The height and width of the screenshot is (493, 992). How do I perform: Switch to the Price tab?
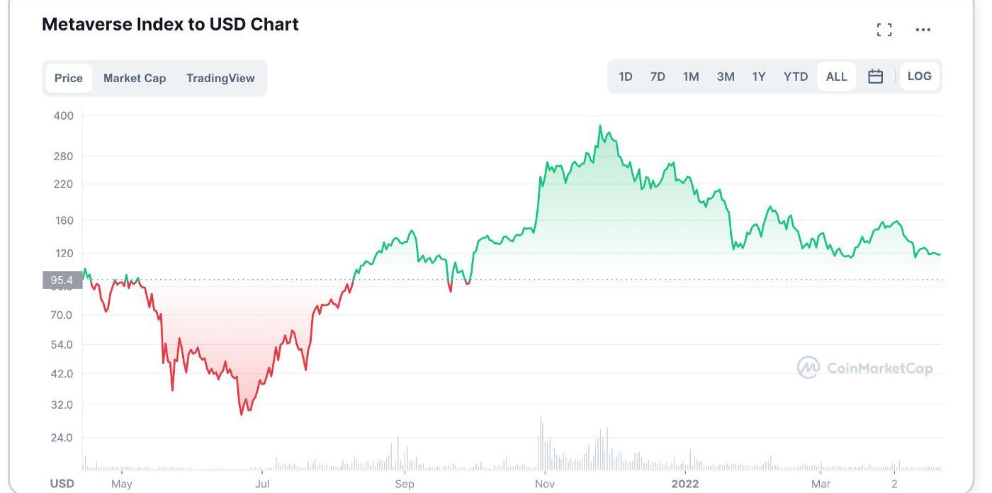(x=69, y=78)
